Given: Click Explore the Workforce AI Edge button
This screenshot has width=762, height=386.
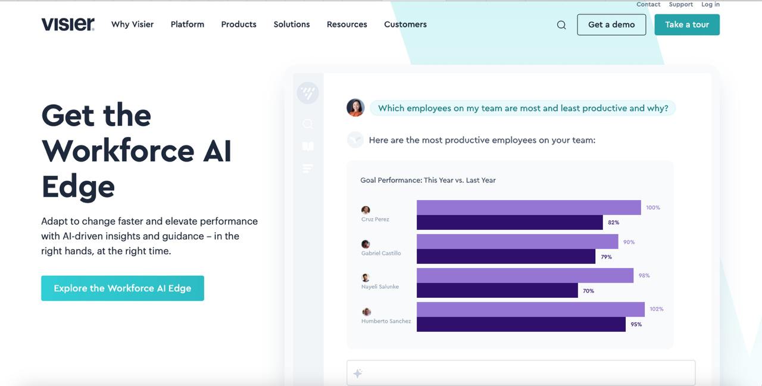Looking at the screenshot, I should pyautogui.click(x=123, y=288).
